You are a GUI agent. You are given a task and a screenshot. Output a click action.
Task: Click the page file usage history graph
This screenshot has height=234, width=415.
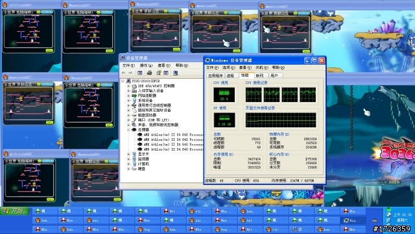281,120
